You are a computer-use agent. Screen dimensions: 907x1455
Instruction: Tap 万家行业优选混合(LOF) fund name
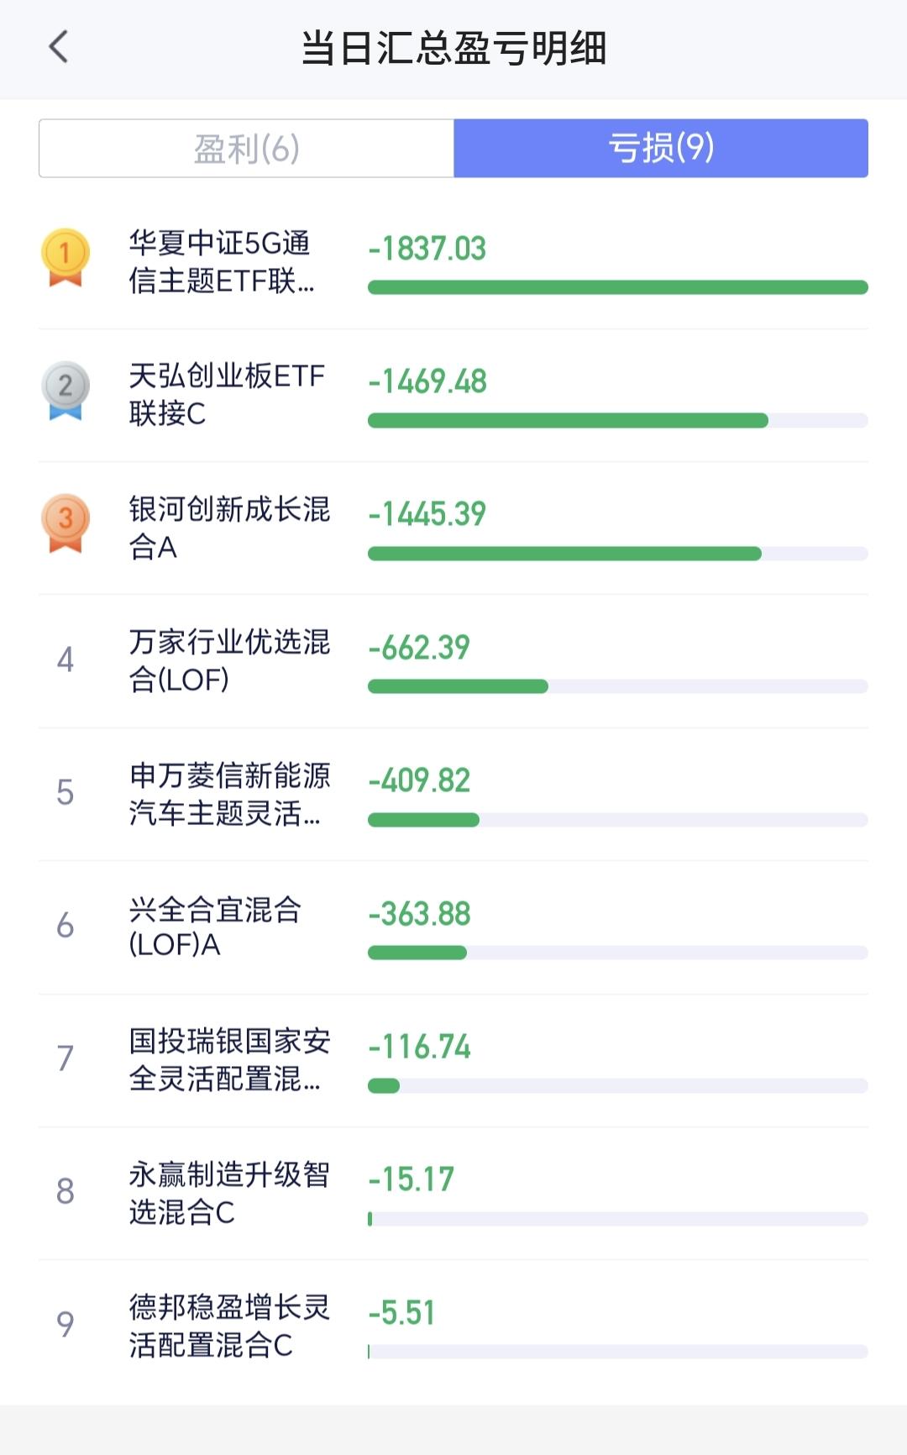coord(228,660)
